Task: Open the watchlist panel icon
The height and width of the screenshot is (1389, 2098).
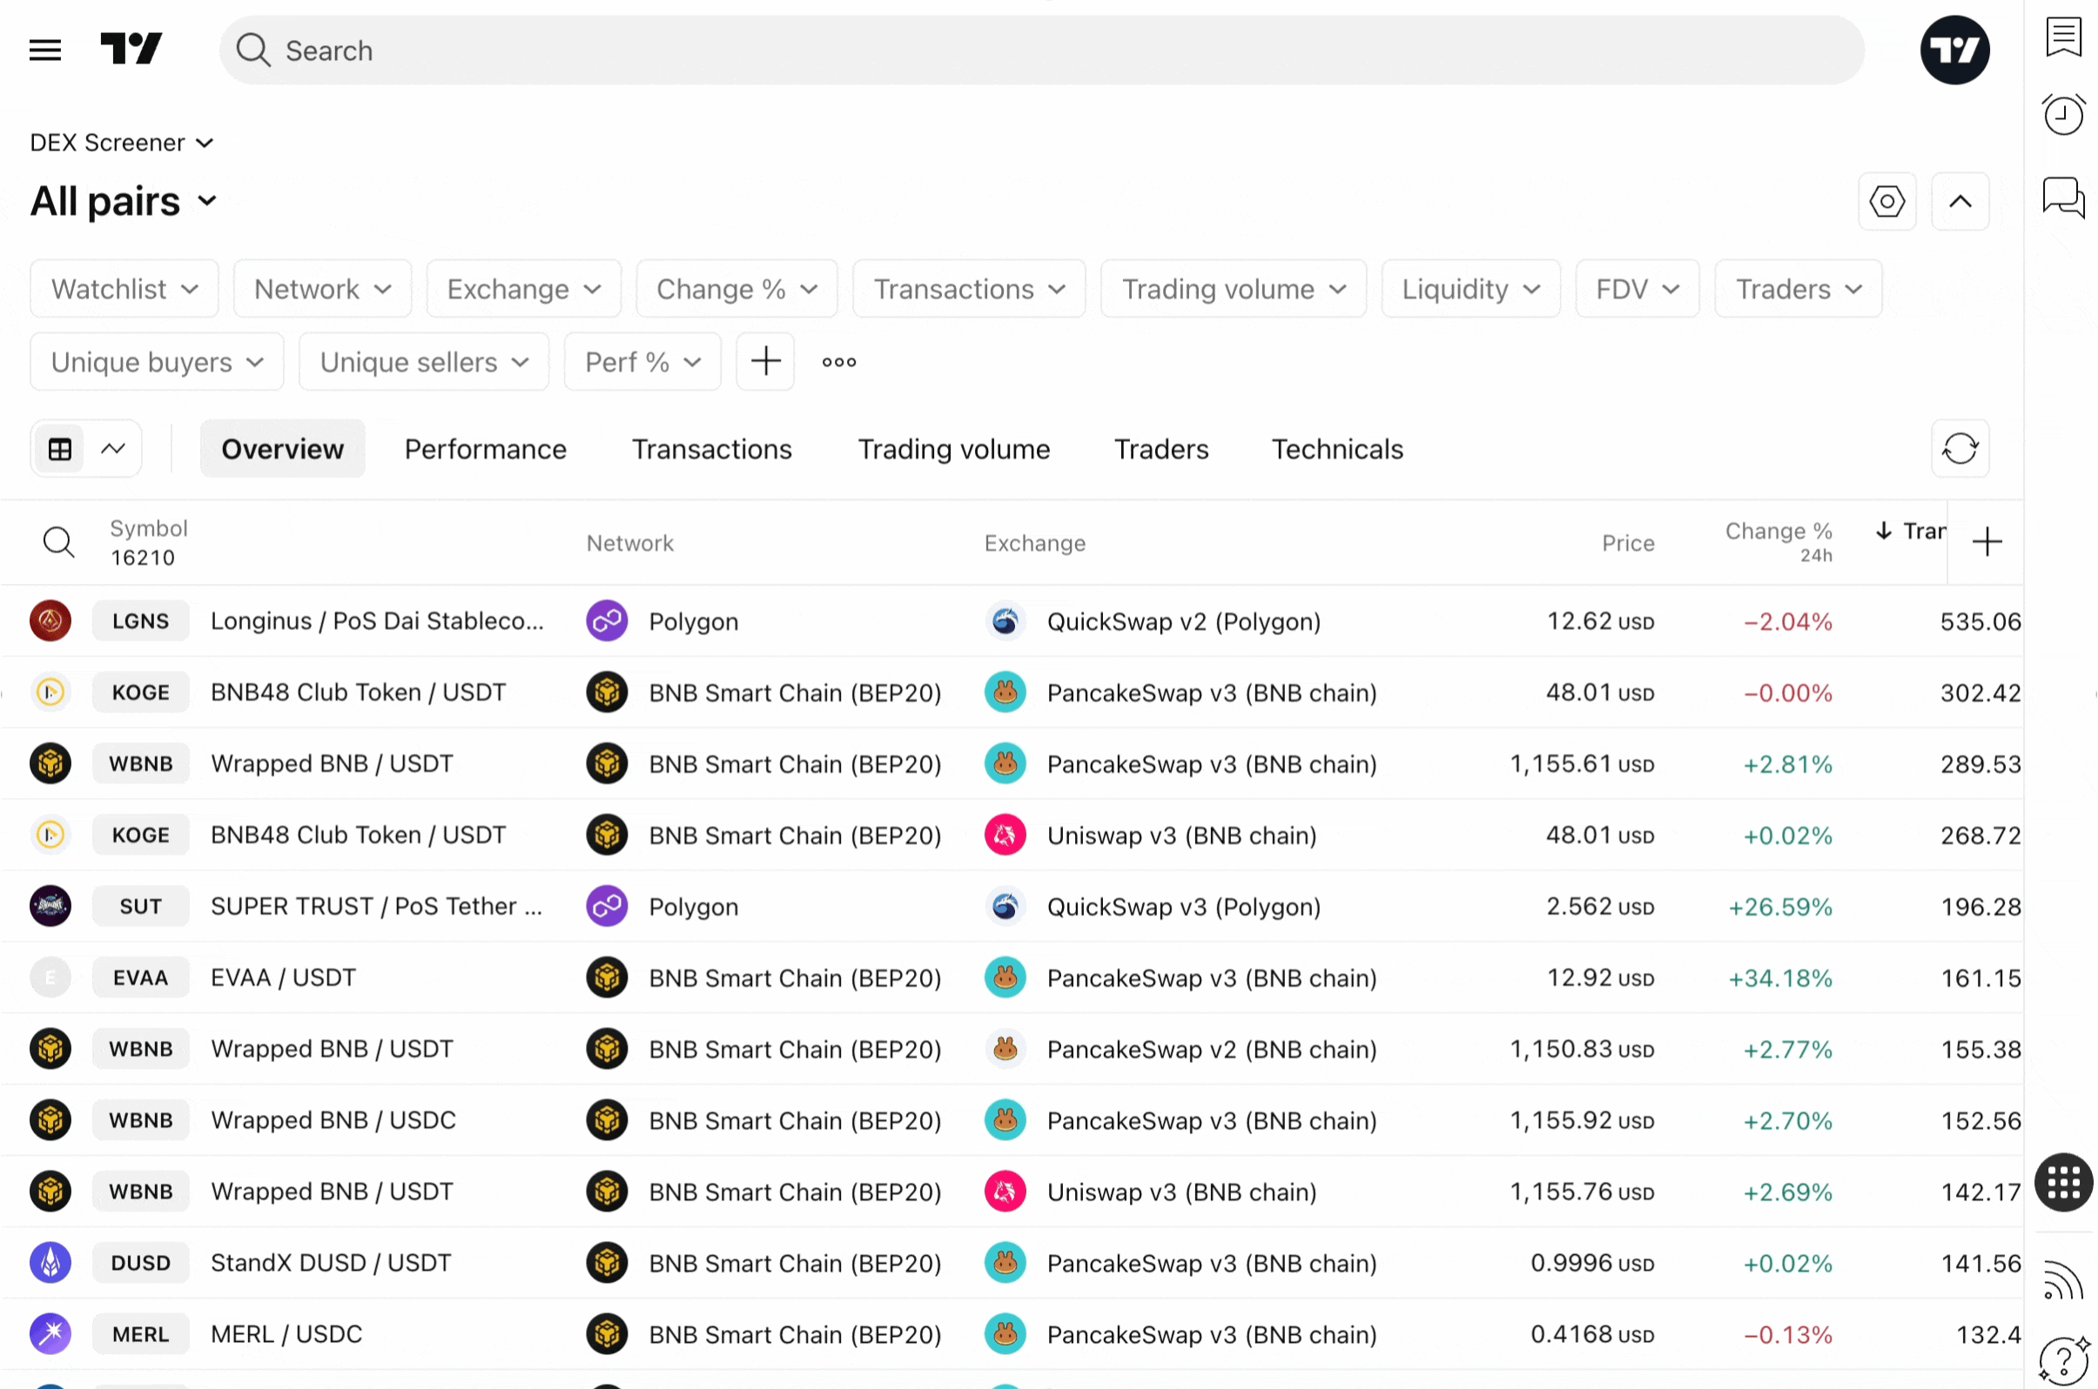Action: (x=2062, y=38)
